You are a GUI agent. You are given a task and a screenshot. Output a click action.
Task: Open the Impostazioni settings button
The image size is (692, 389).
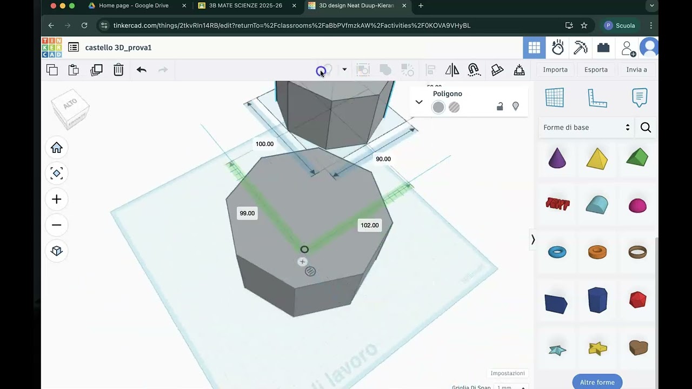tap(508, 373)
